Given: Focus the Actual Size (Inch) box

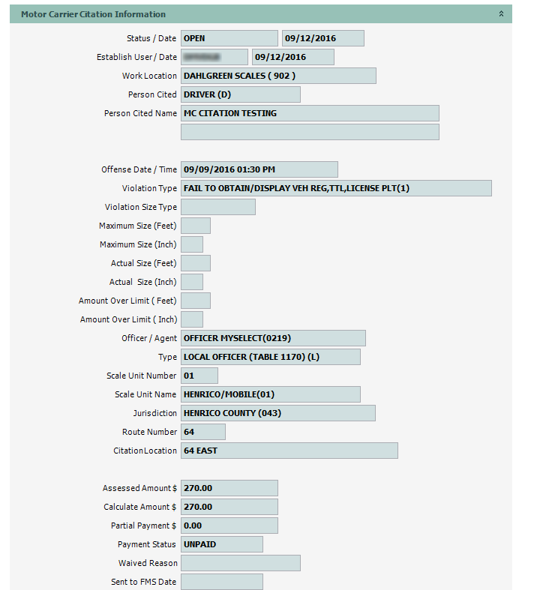Looking at the screenshot, I should coord(191,282).
